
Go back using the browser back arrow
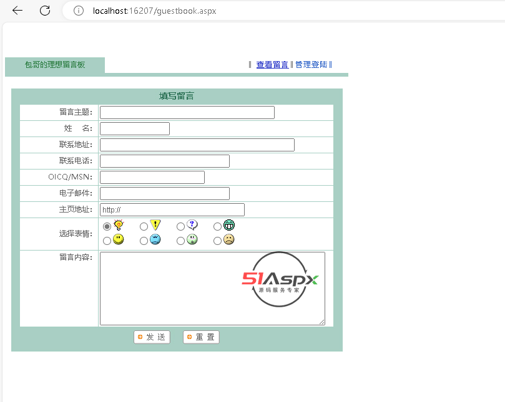coord(17,11)
